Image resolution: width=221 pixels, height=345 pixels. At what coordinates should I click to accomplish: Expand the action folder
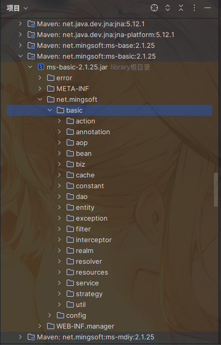(x=59, y=121)
